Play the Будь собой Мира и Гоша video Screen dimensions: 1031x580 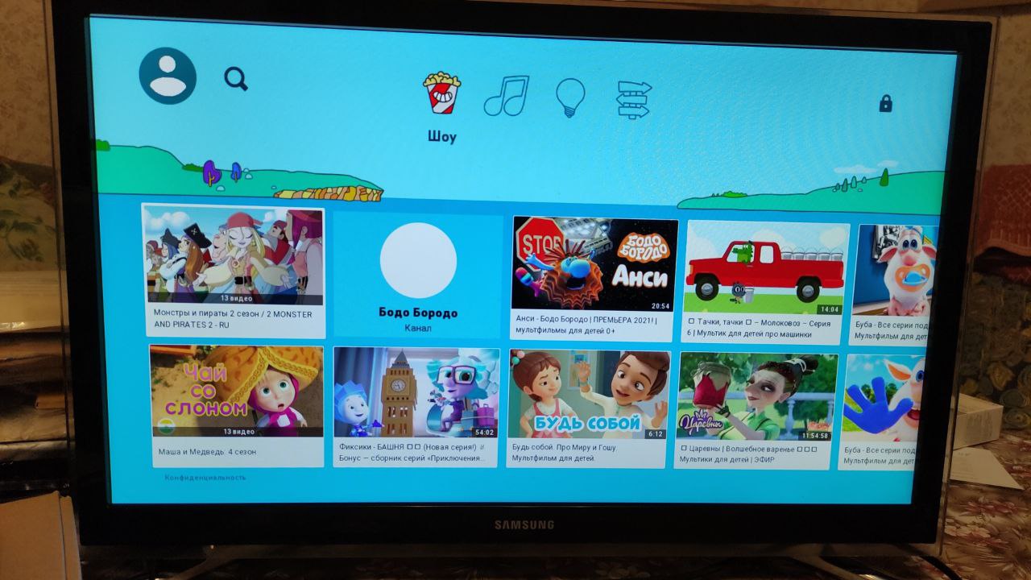(x=588, y=396)
